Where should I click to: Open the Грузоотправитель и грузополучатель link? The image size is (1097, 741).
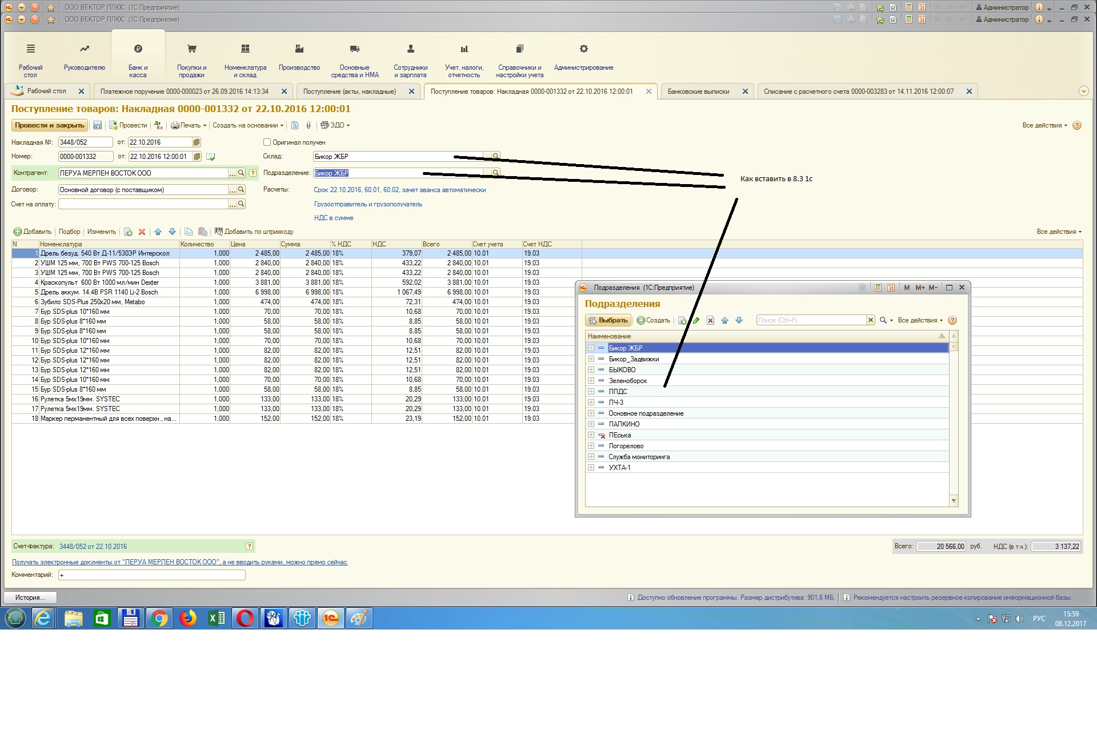[x=368, y=204]
